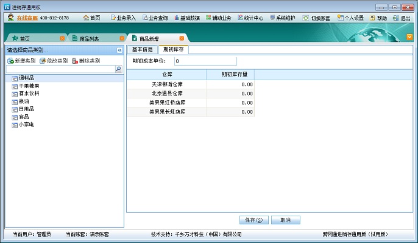Click the 期初成本单价 input field

pos(205,61)
